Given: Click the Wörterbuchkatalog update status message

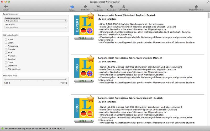Looking at the screenshot, I should (x=35, y=129).
